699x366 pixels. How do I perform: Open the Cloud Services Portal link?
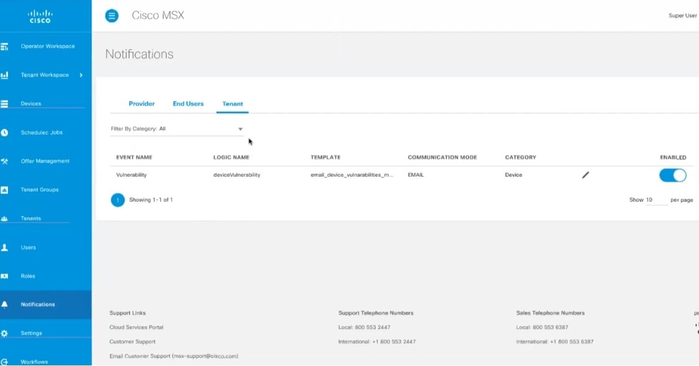(136, 327)
